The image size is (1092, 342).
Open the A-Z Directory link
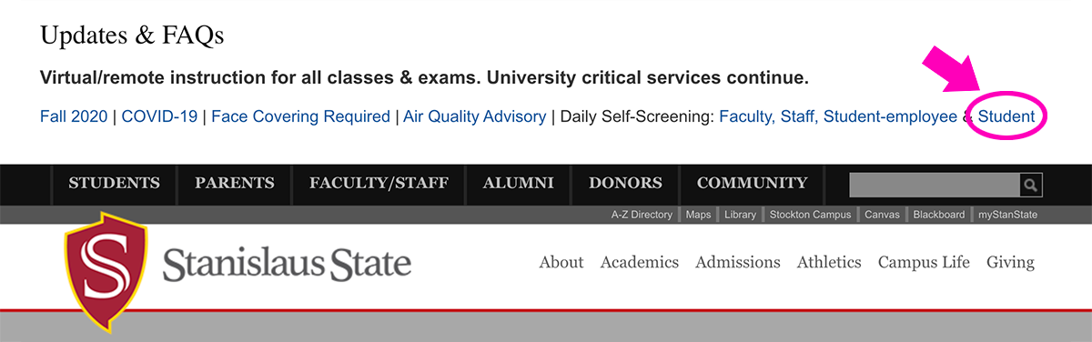pos(642,215)
